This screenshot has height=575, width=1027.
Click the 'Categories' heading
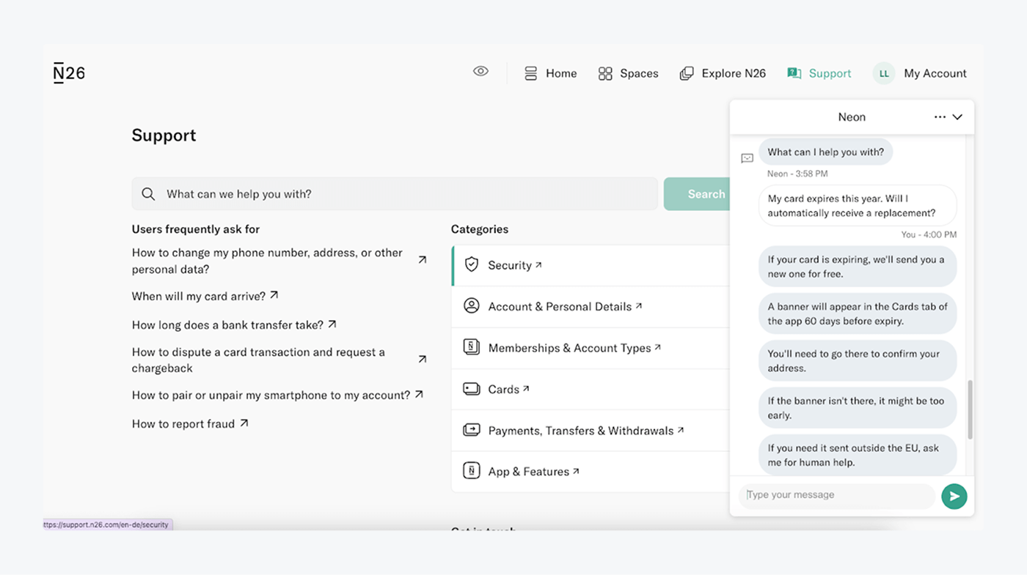pyautogui.click(x=480, y=229)
